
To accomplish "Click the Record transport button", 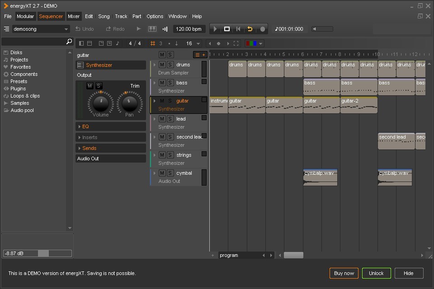I will coord(262,29).
